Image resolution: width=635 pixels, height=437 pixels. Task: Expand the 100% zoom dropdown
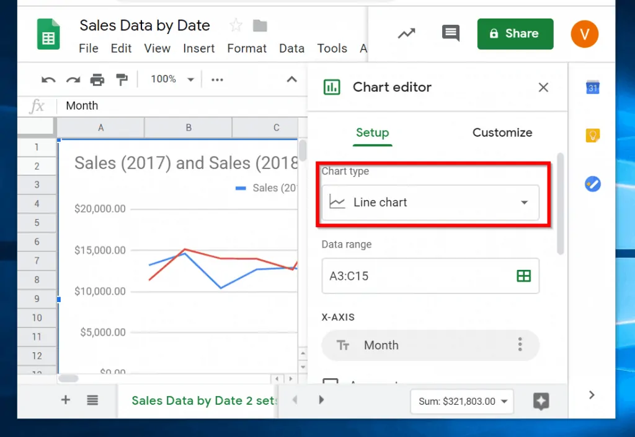[x=190, y=79]
